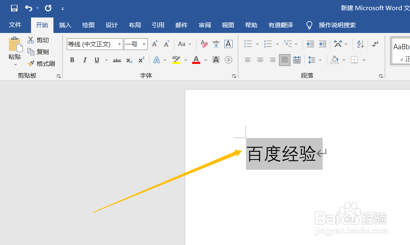Increase font size with the grow font icon
410x245 pixels.
tap(155, 44)
